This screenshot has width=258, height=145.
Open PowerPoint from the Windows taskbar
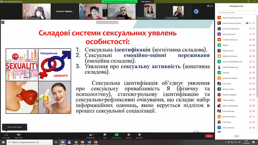(x=96, y=142)
